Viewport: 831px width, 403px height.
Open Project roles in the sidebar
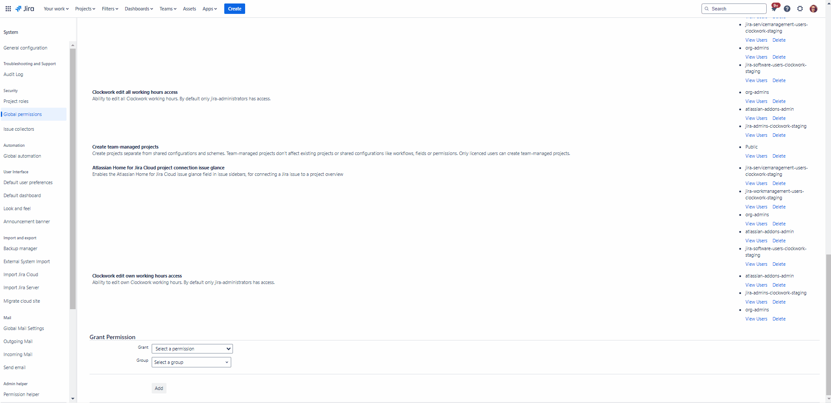coord(16,101)
